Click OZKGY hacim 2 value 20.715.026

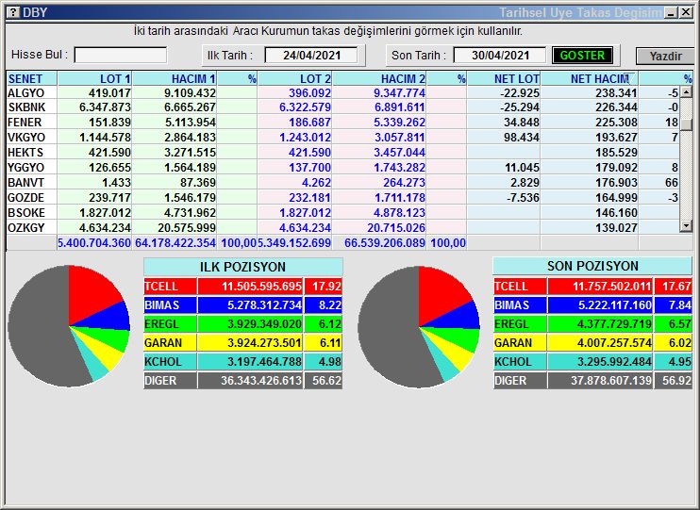pyautogui.click(x=396, y=228)
